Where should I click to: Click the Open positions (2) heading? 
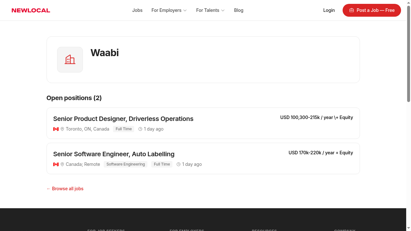(x=74, y=98)
